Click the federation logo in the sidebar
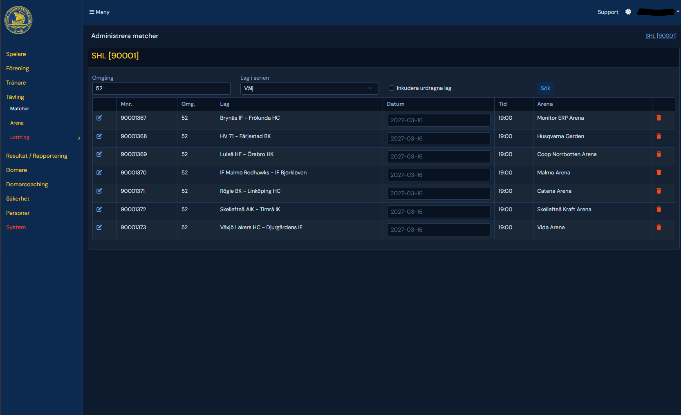Screen dimensions: 681x415 click(x=18, y=20)
